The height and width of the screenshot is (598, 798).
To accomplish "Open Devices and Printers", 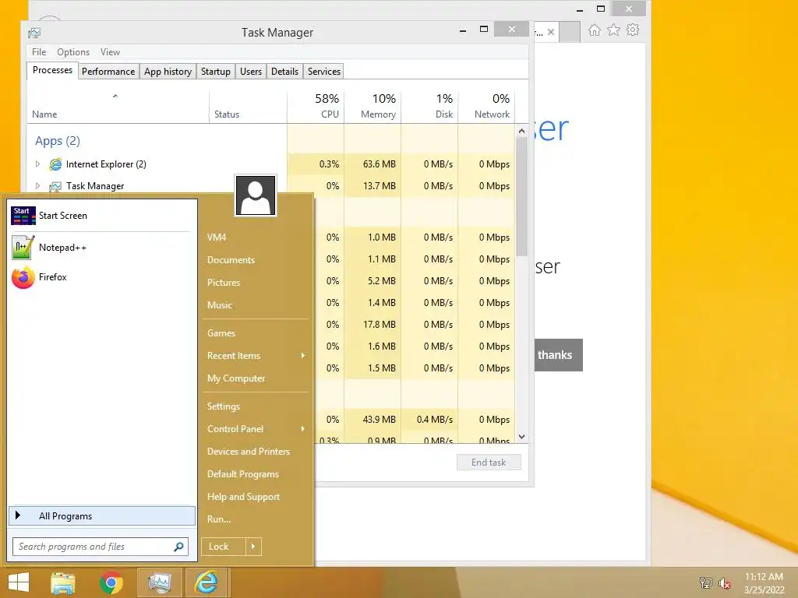I will tap(249, 452).
